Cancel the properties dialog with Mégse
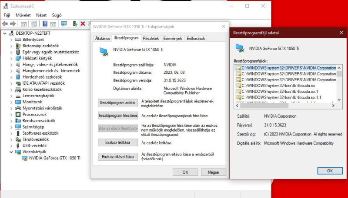 (x=214, y=172)
